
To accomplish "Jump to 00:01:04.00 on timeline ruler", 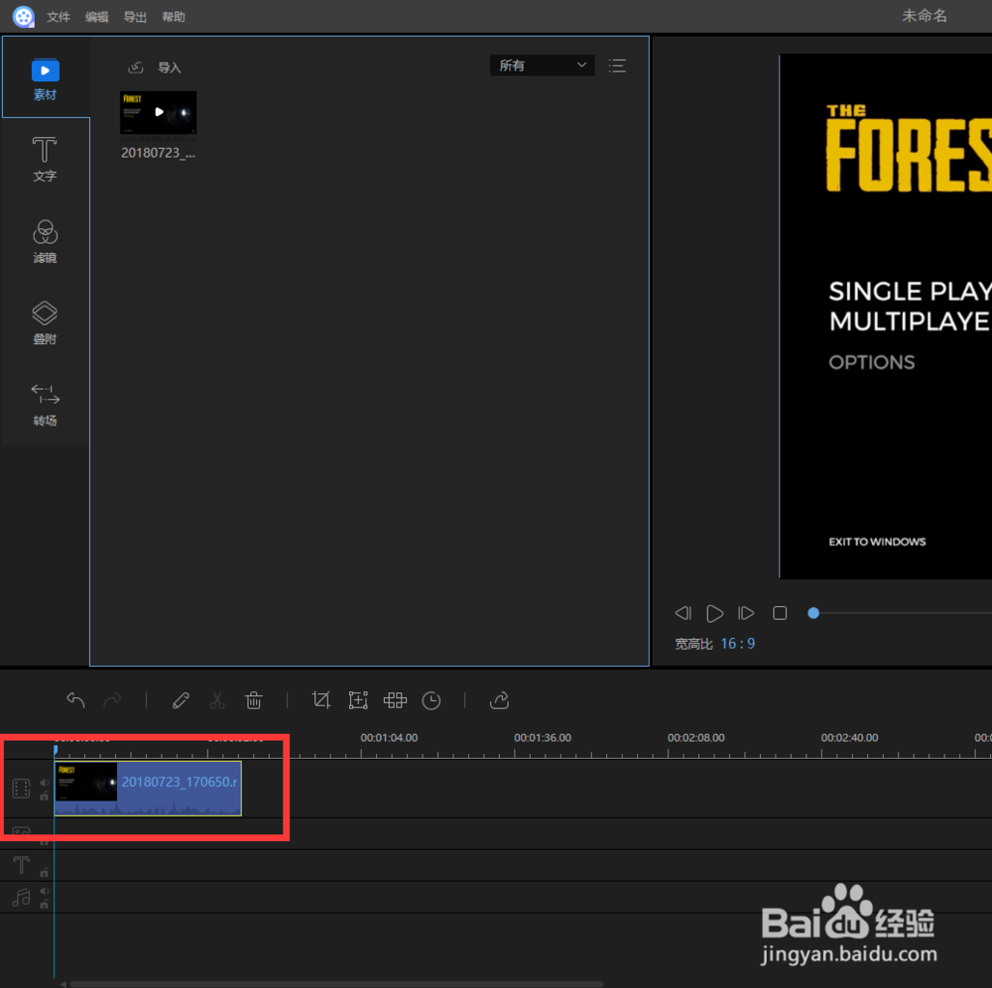I will 389,737.
